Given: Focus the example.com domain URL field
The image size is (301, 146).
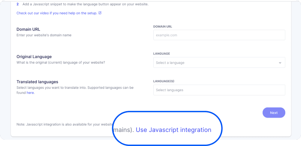Looking at the screenshot, I should click(x=219, y=35).
